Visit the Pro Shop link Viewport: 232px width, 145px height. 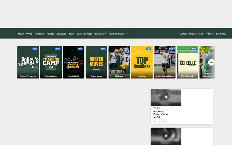click(221, 34)
